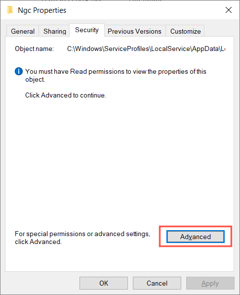
Task: Close the Ngc Properties dialog
Action: pyautogui.click(x=229, y=10)
